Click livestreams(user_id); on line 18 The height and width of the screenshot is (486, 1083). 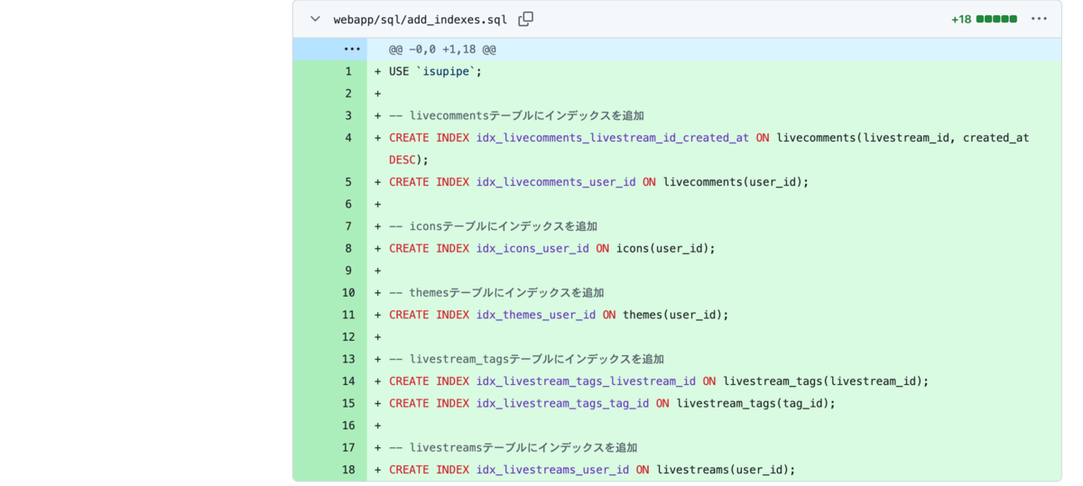[x=726, y=469]
